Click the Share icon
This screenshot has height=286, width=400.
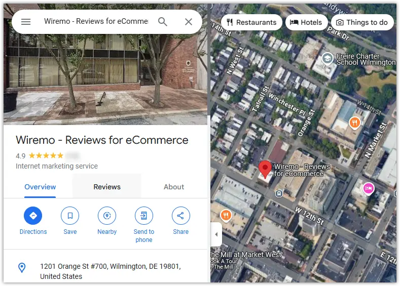180,216
